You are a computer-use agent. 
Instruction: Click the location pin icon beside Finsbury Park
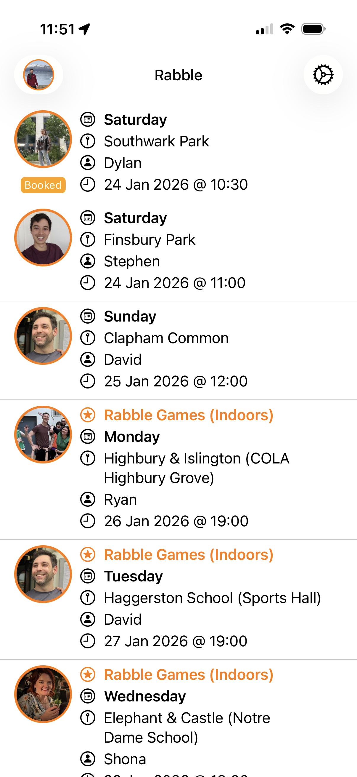pyautogui.click(x=88, y=239)
